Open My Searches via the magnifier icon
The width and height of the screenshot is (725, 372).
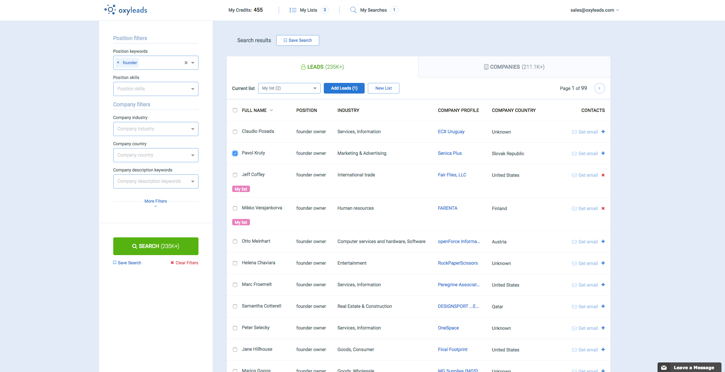353,10
